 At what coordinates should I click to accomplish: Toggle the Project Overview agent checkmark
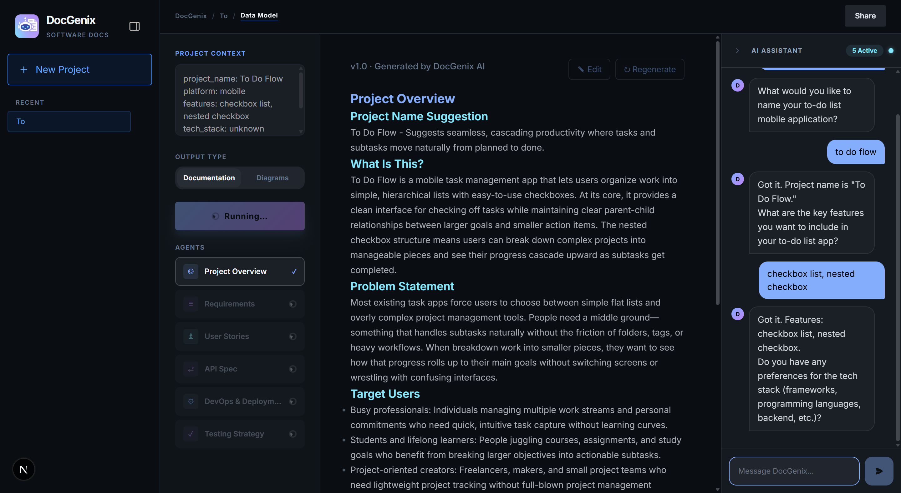point(294,271)
